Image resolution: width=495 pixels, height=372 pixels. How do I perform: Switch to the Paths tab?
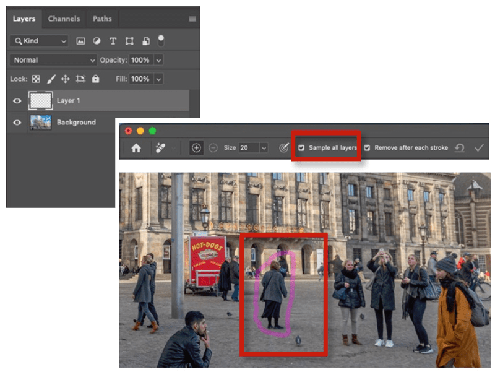[102, 19]
